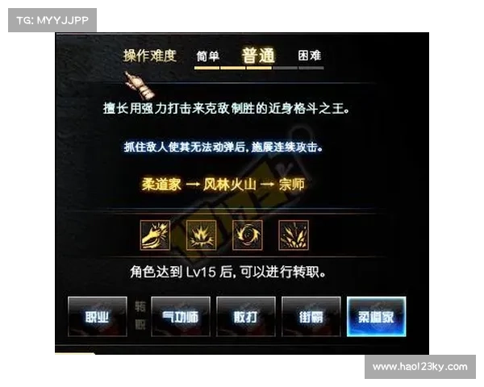Click 宗师 in the advancement path
The image size is (484, 387).
pos(292,185)
